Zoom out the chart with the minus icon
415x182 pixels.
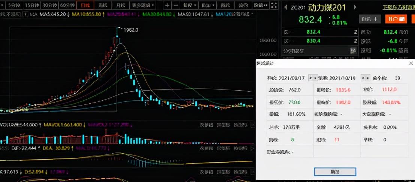175,5
